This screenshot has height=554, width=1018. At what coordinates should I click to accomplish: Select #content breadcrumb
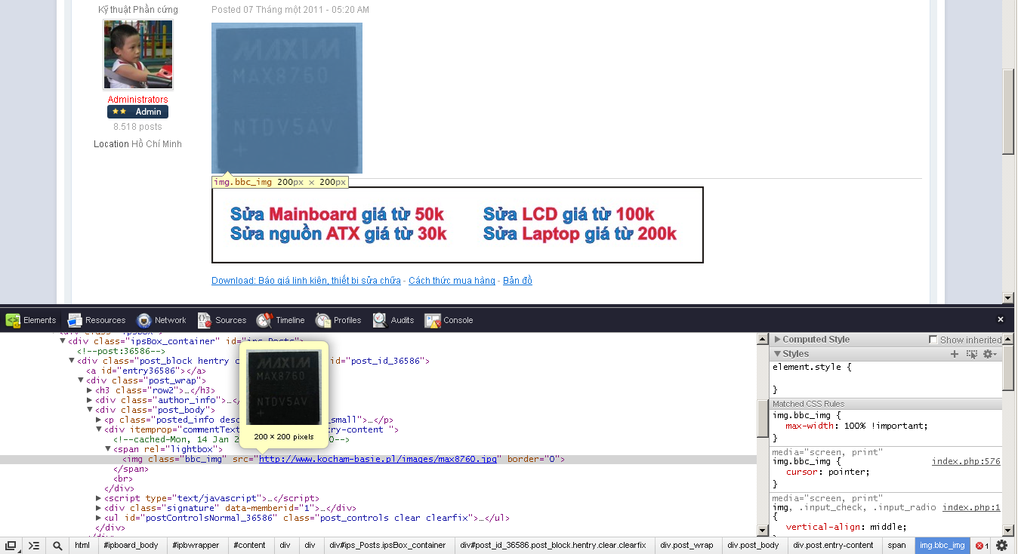coord(249,545)
